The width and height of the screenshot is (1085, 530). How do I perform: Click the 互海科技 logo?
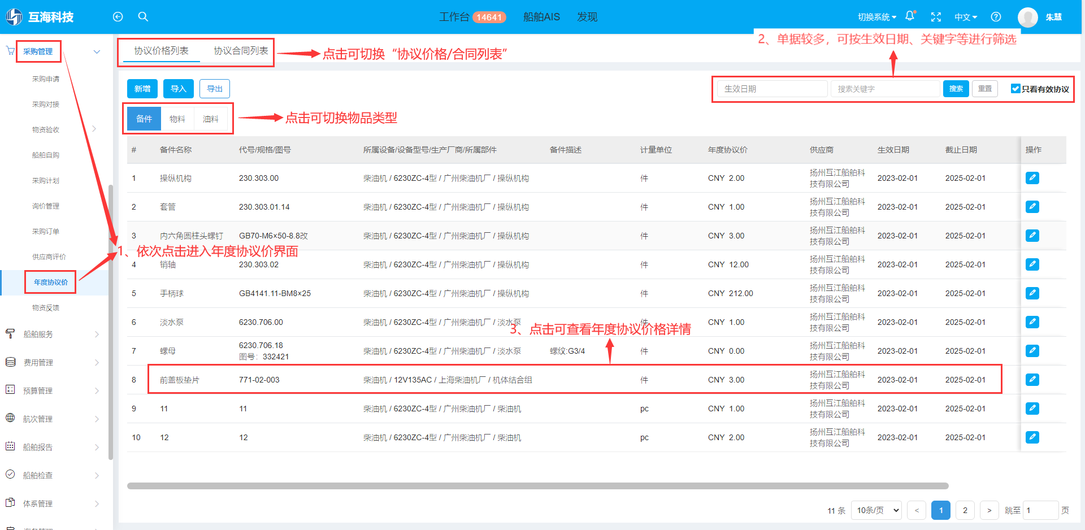point(40,17)
